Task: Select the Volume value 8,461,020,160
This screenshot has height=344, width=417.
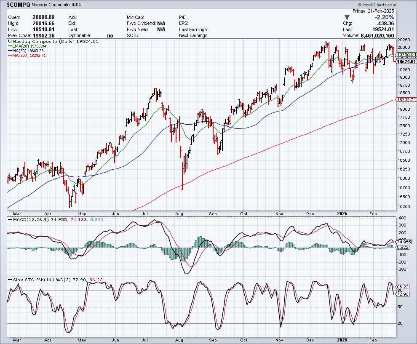Action: click(x=377, y=36)
